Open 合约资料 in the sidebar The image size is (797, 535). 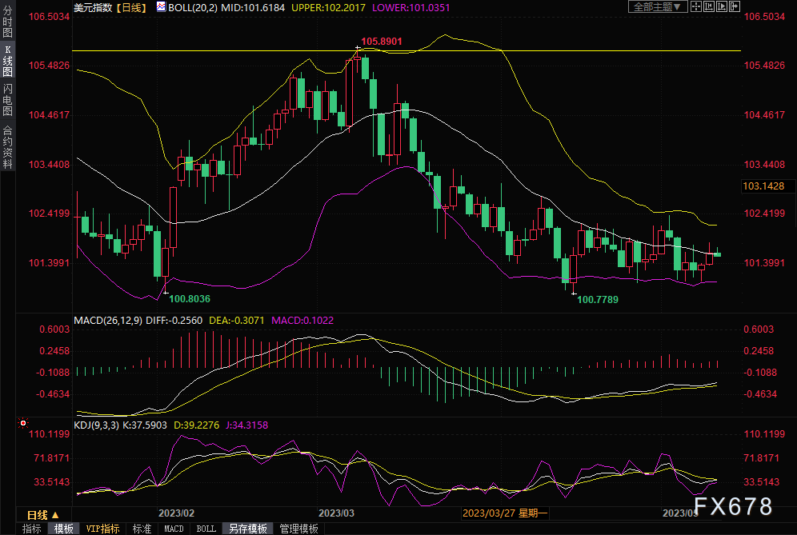click(x=7, y=146)
